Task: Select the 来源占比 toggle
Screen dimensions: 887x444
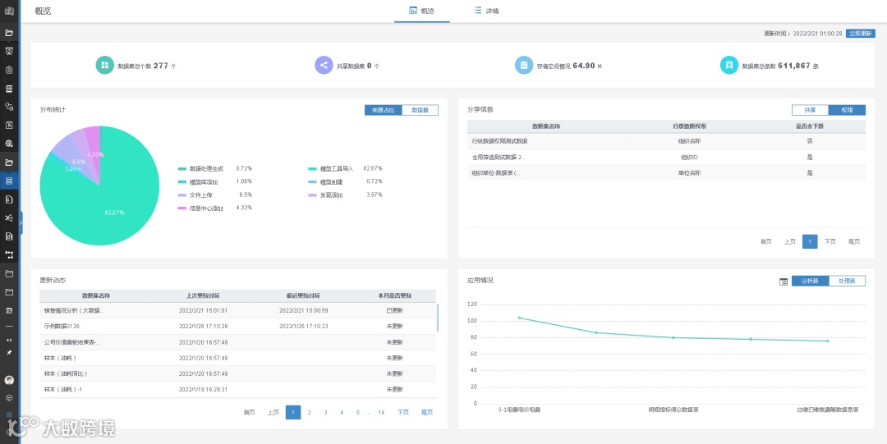Action: click(384, 110)
